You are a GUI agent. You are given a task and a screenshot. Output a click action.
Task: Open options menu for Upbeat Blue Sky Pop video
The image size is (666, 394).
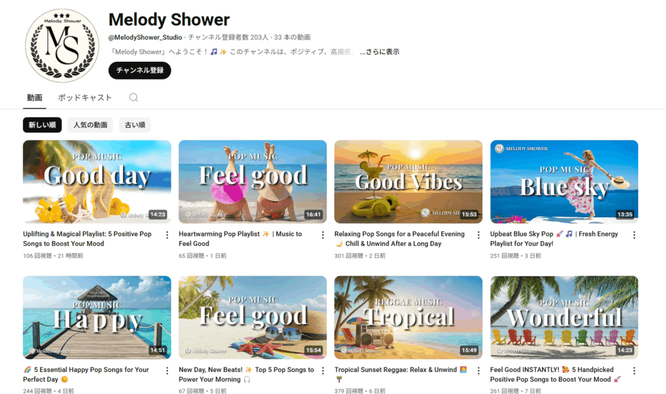(634, 235)
